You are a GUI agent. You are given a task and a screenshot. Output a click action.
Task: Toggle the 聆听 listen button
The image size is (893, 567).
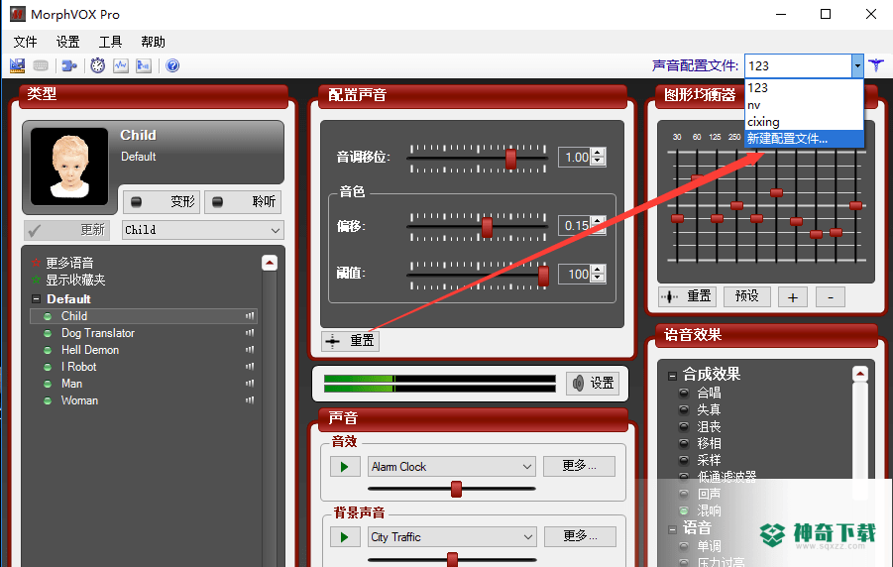243,202
